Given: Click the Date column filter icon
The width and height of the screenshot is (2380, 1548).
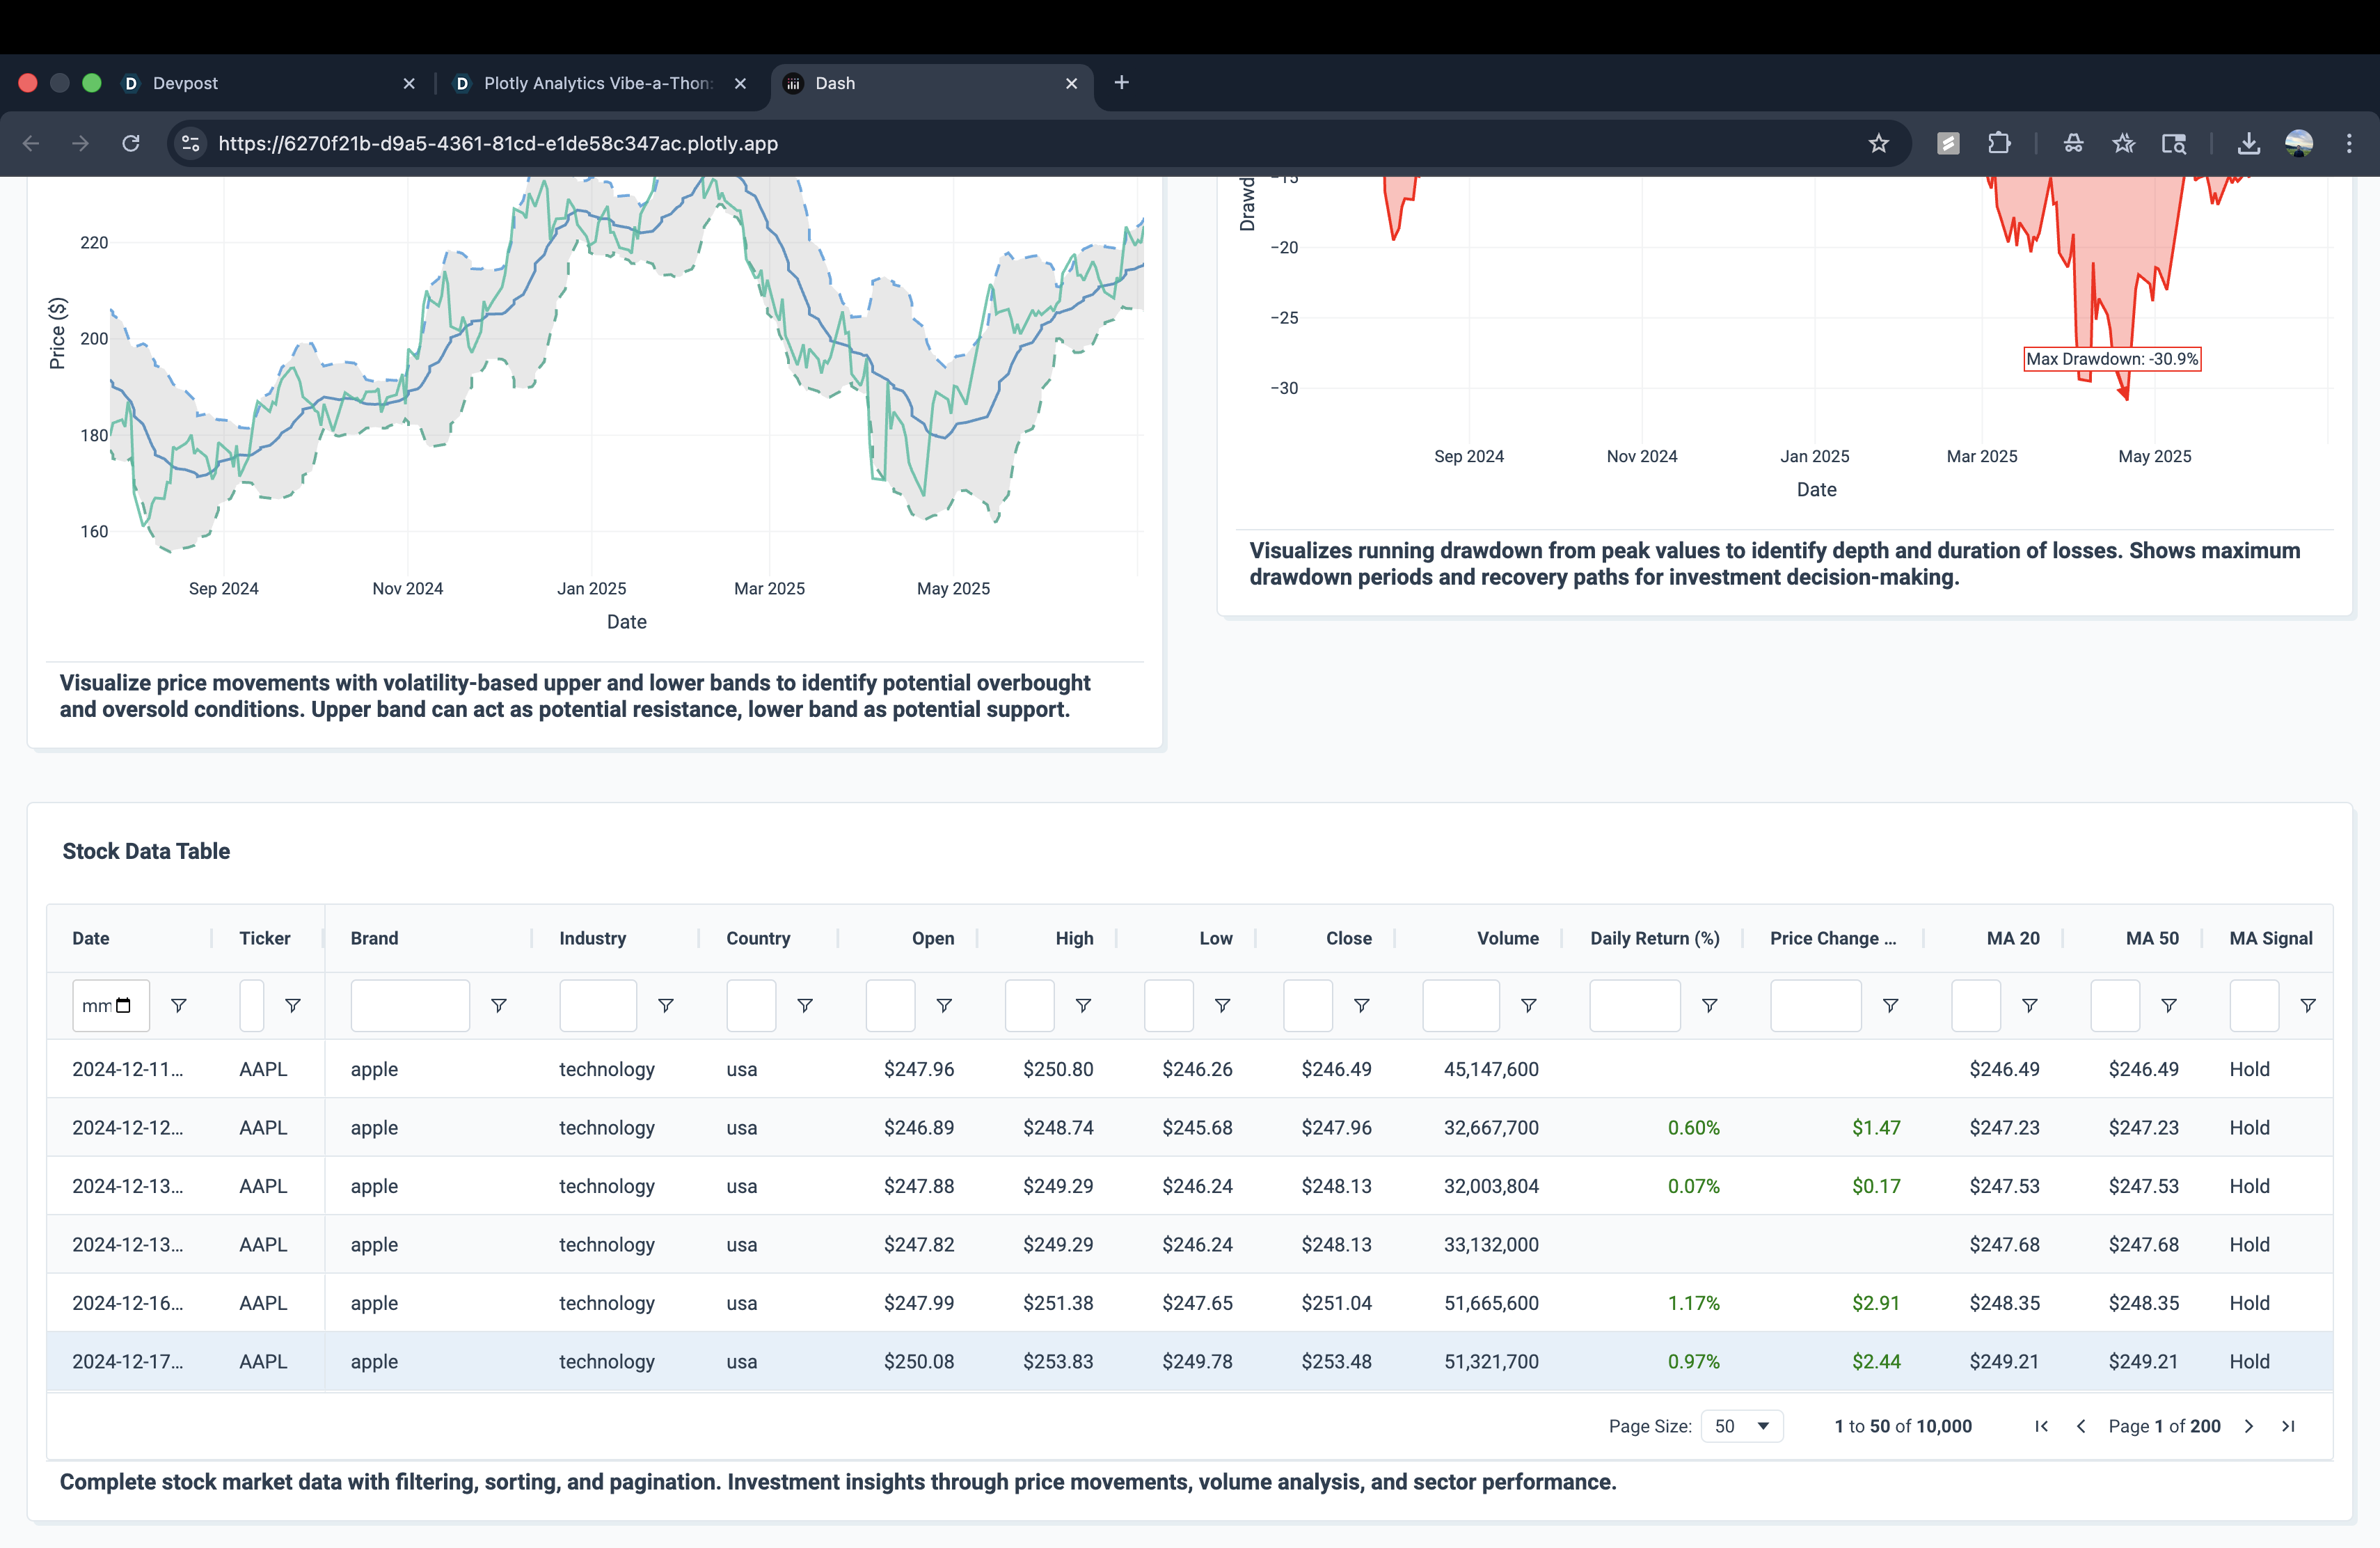Looking at the screenshot, I should click(179, 1005).
